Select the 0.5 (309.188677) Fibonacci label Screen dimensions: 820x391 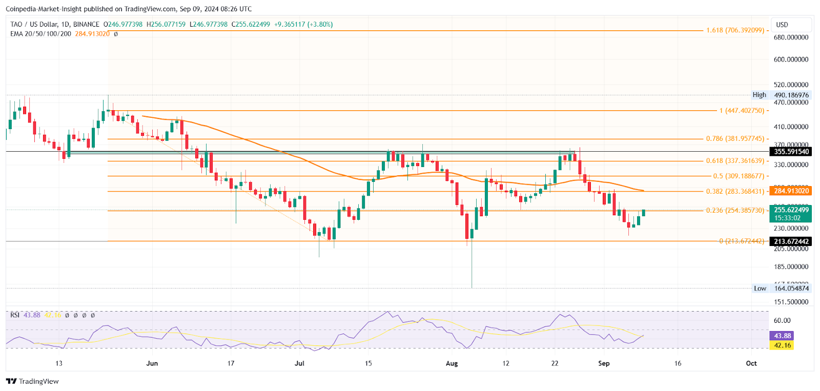point(739,176)
